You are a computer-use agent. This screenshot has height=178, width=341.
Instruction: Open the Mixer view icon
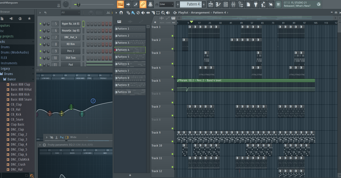click(x=233, y=4)
